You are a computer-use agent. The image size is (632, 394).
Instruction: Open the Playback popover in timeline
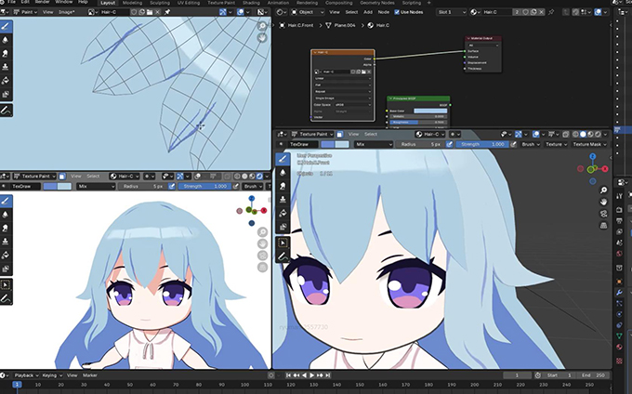[x=25, y=374]
